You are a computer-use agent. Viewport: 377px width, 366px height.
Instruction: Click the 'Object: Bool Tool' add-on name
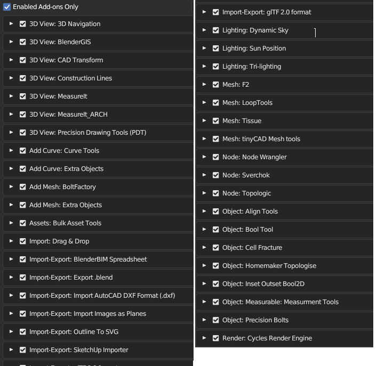tap(247, 230)
